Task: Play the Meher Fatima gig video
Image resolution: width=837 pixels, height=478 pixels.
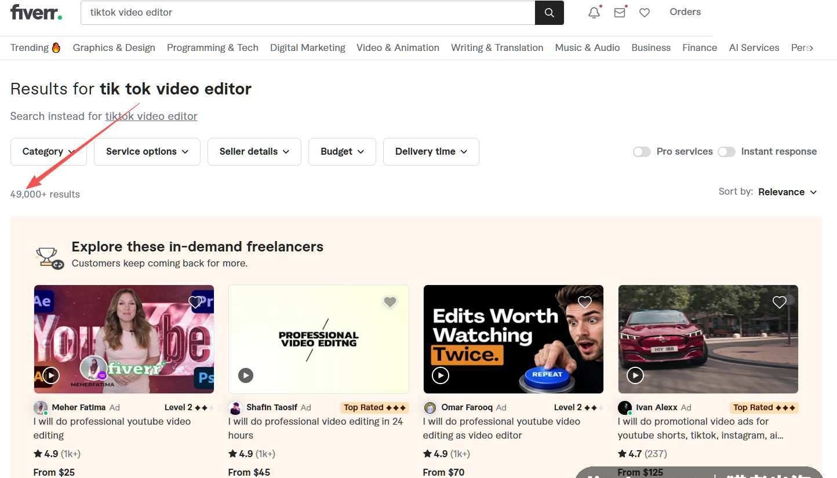Action: click(51, 375)
